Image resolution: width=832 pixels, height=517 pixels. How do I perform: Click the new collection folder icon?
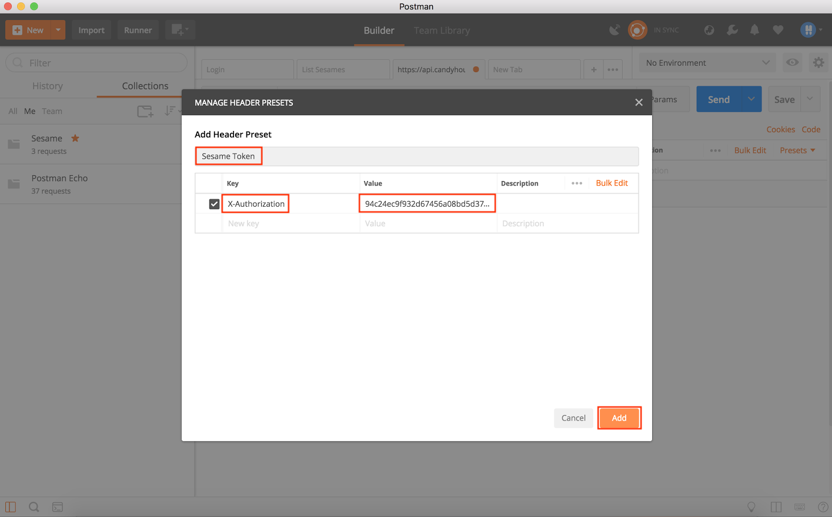[145, 111]
